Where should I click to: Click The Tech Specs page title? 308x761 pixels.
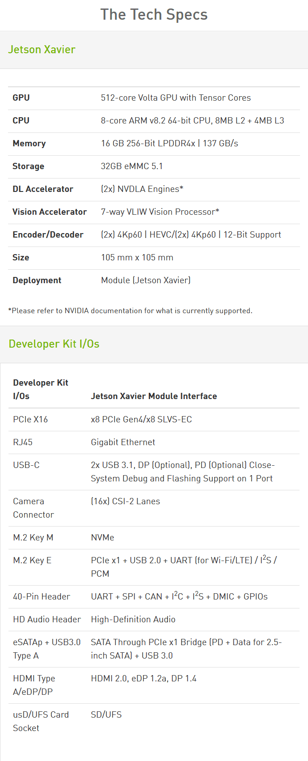pos(154,15)
